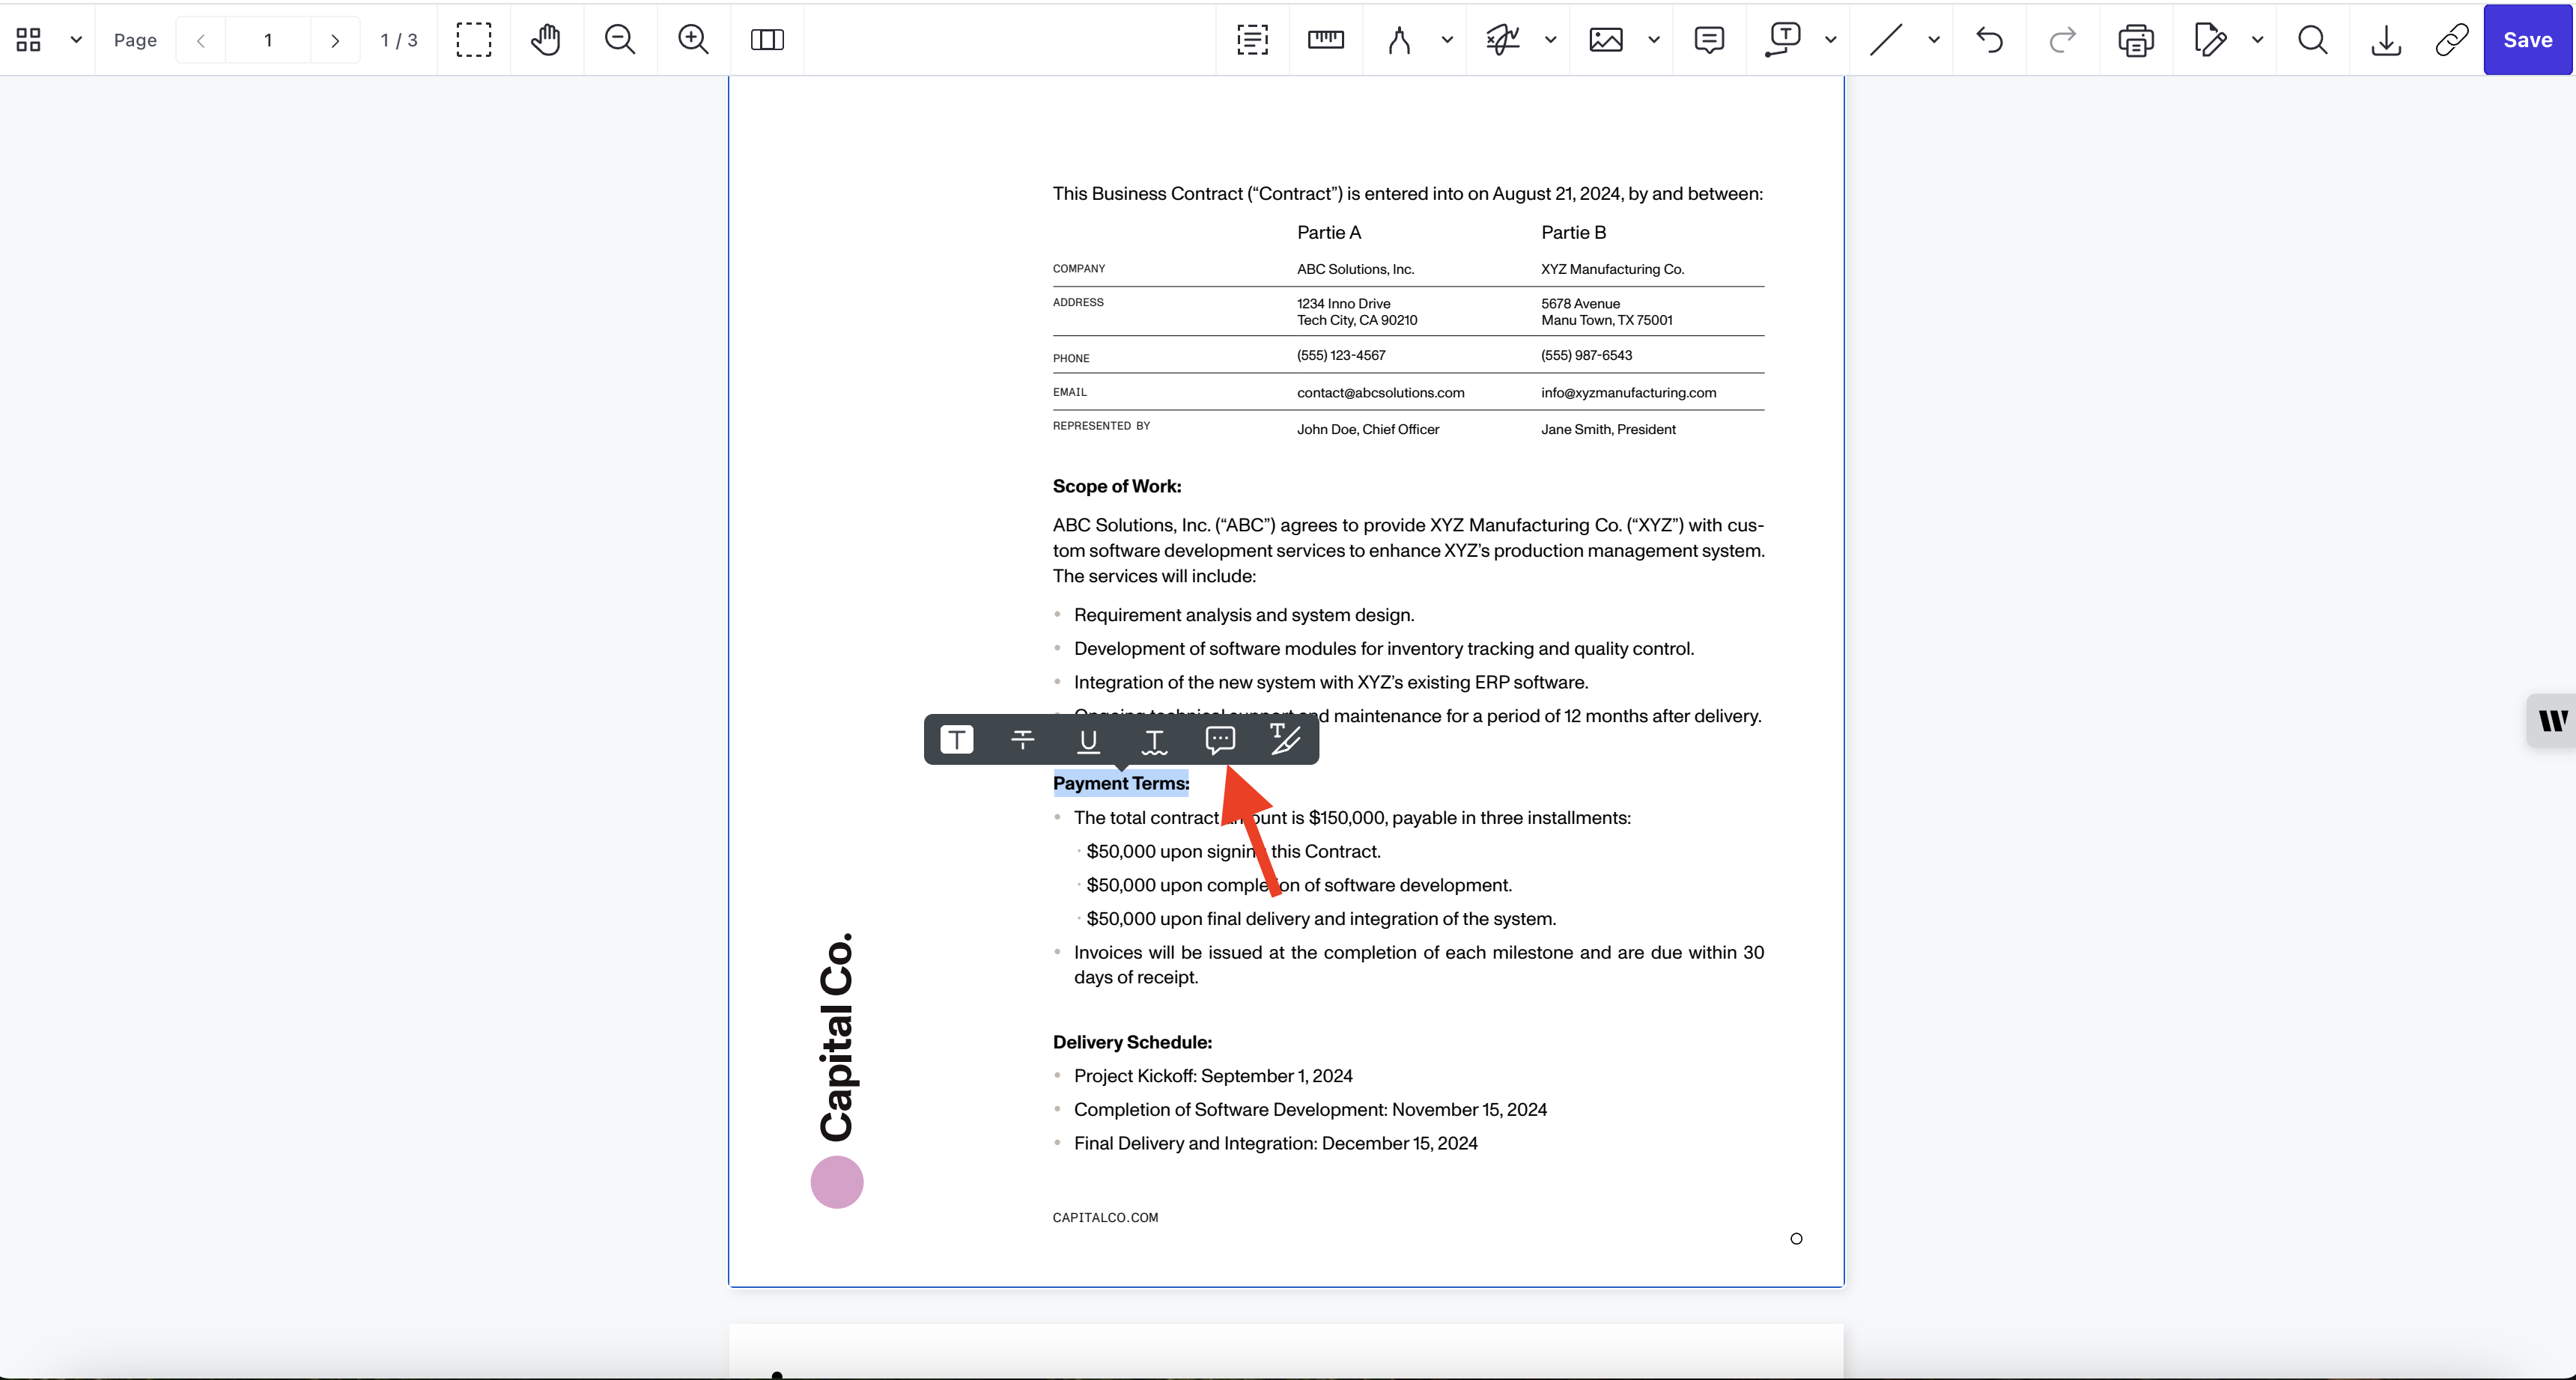Image resolution: width=2576 pixels, height=1380 pixels.
Task: Click the Partie A column header
Action: (1329, 233)
